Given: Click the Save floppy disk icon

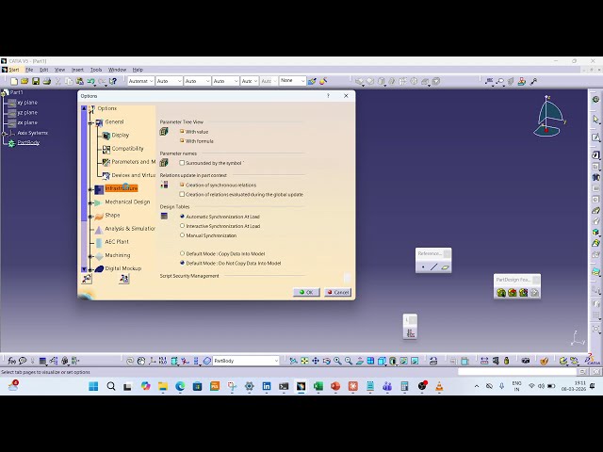Looking at the screenshot, I should (x=36, y=81).
